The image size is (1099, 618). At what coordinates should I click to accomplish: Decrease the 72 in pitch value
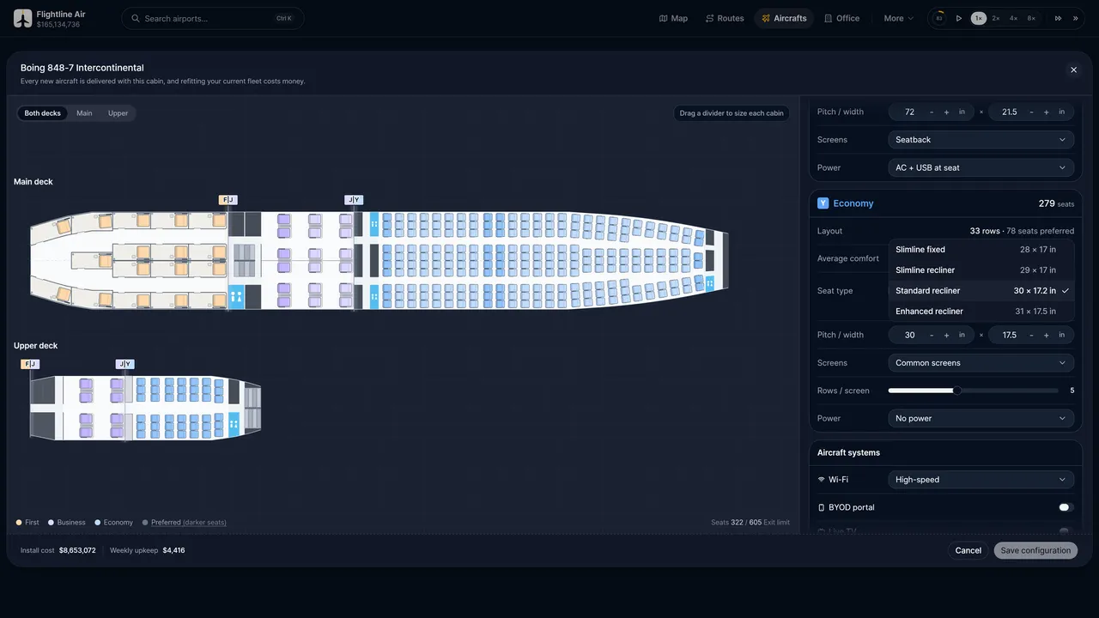pyautogui.click(x=932, y=112)
